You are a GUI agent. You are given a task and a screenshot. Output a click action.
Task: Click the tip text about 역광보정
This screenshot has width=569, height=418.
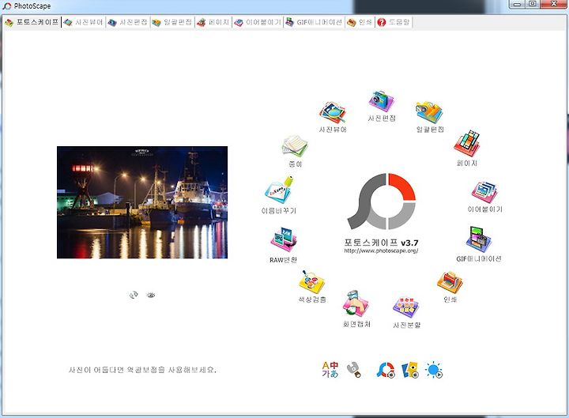point(142,370)
